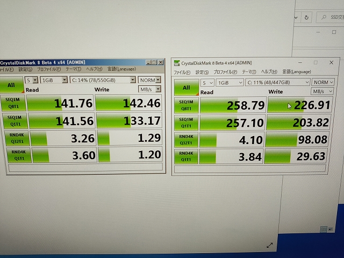Open 言語(Language) menu in left window
Viewport: 344px width, 258px height.
(121, 69)
